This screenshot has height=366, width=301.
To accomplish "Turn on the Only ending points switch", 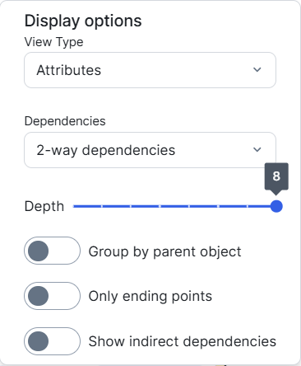I will click(52, 296).
